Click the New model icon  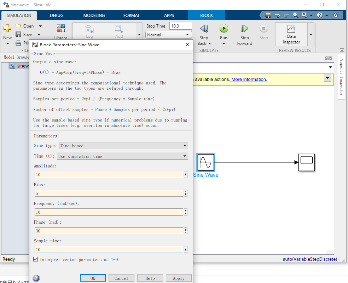7,28
